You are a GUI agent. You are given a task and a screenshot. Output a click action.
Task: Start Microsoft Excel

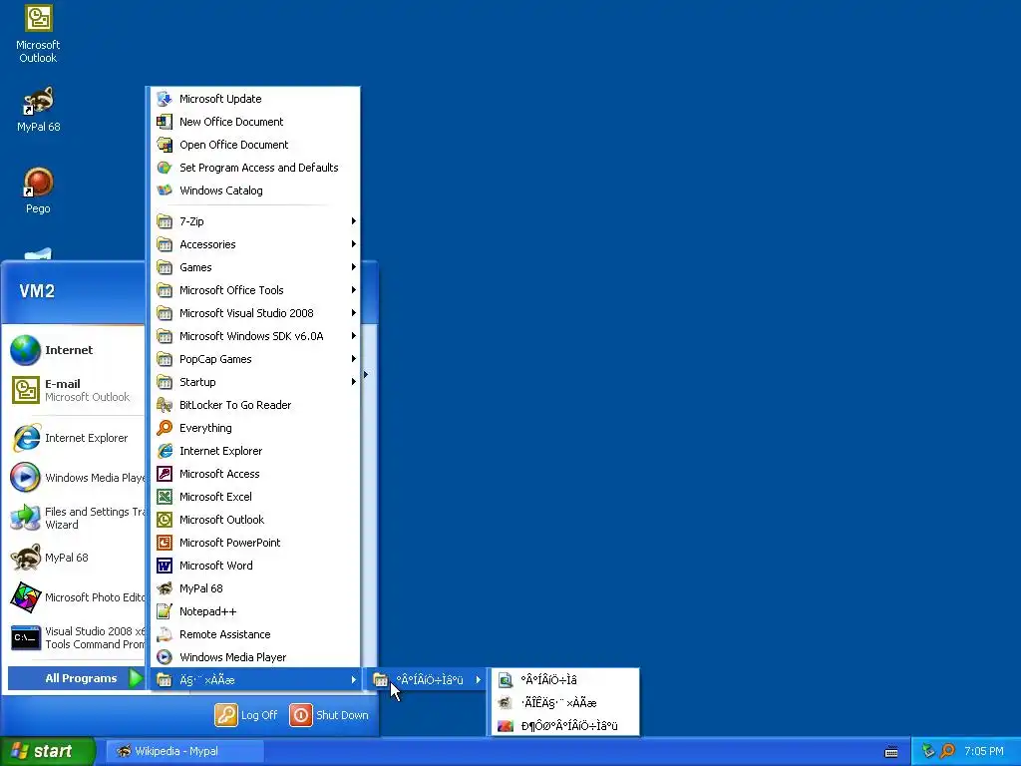click(x=255, y=497)
